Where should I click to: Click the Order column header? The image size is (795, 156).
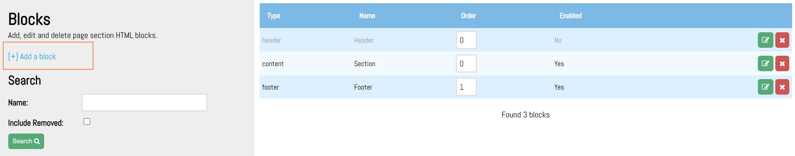click(x=468, y=16)
